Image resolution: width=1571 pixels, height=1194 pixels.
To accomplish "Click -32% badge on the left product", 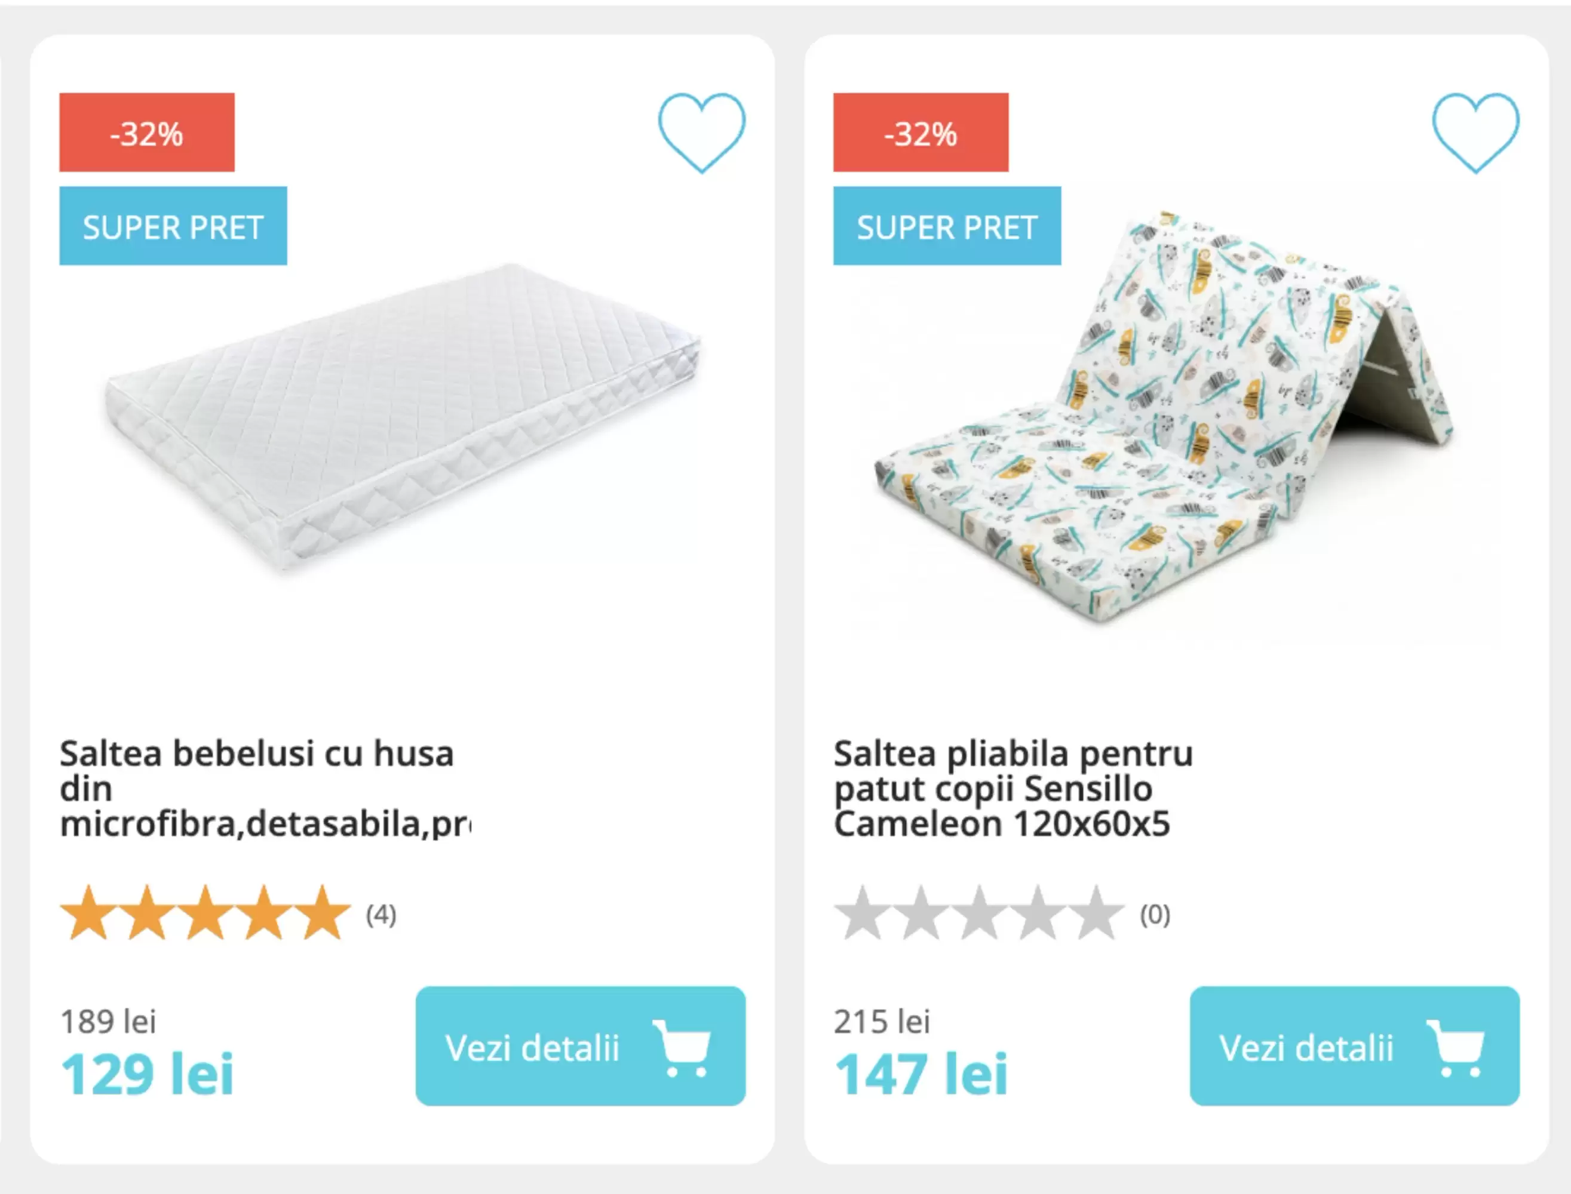I will [146, 133].
